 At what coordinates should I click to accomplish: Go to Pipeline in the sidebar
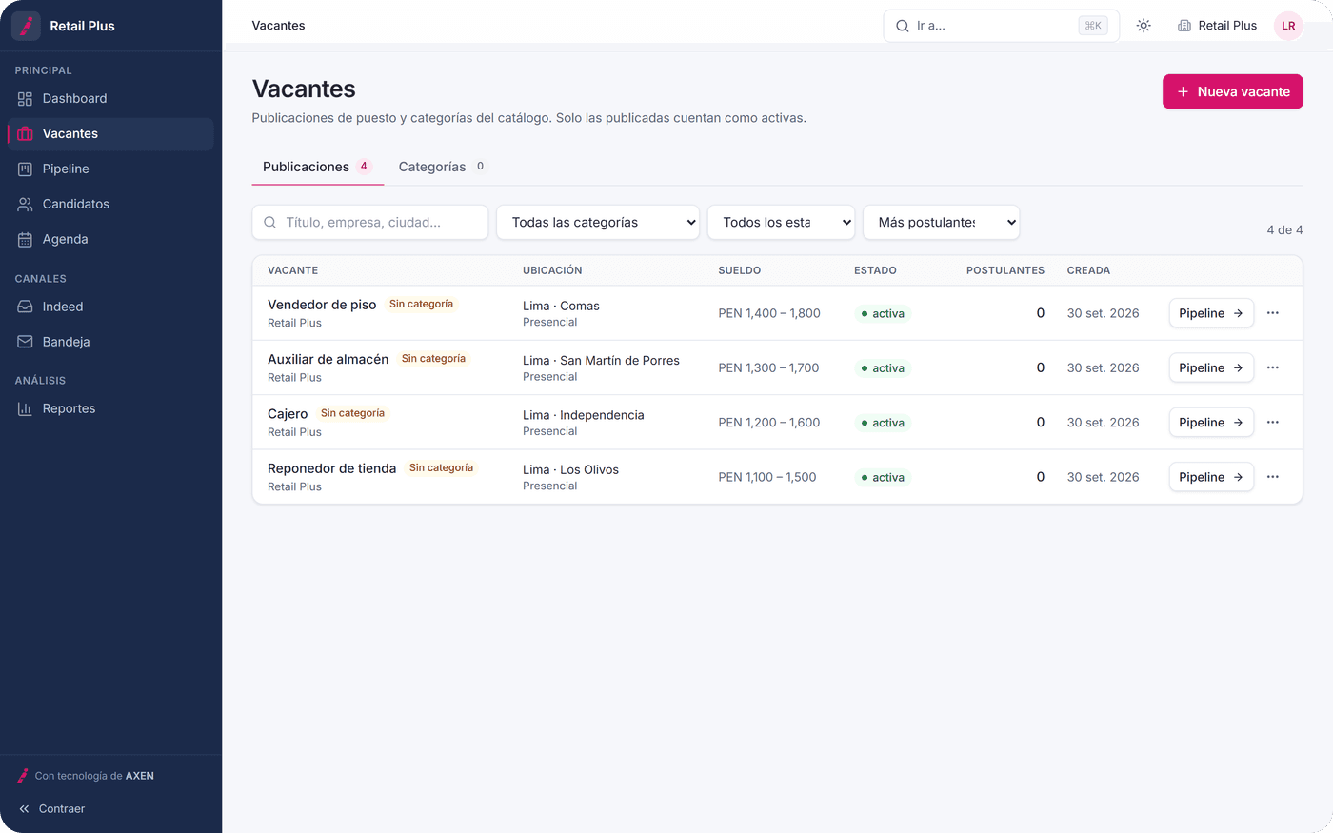tap(110, 169)
